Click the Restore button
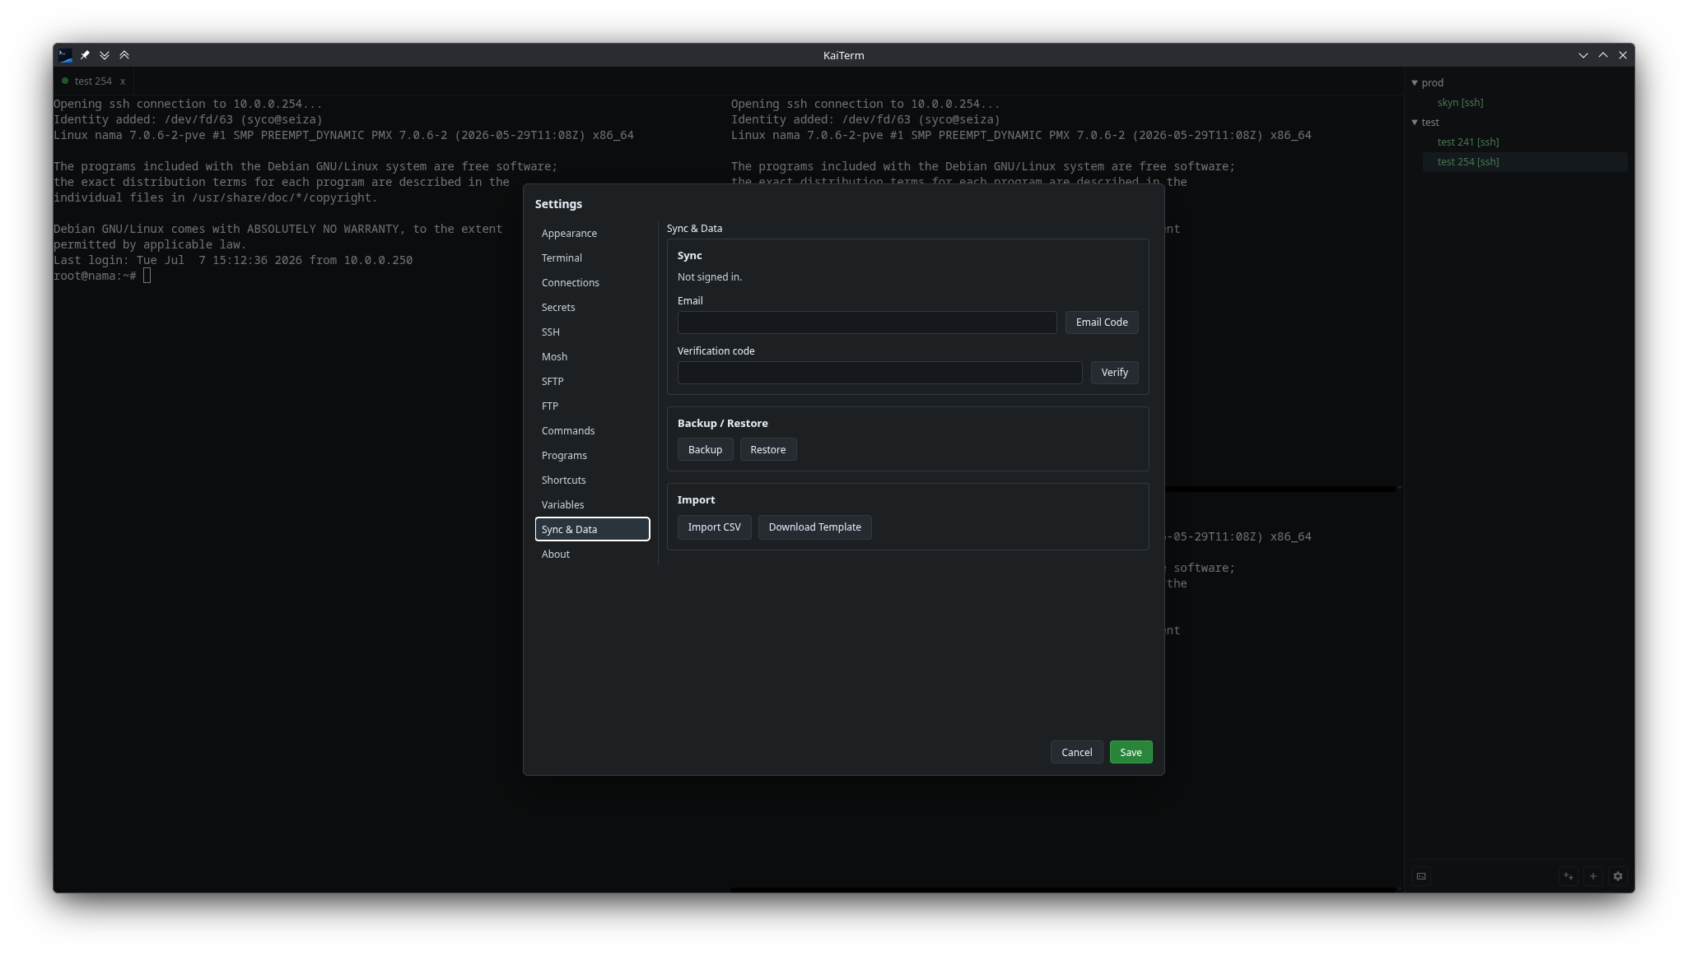Screen dimensions: 1688x956 point(767,450)
